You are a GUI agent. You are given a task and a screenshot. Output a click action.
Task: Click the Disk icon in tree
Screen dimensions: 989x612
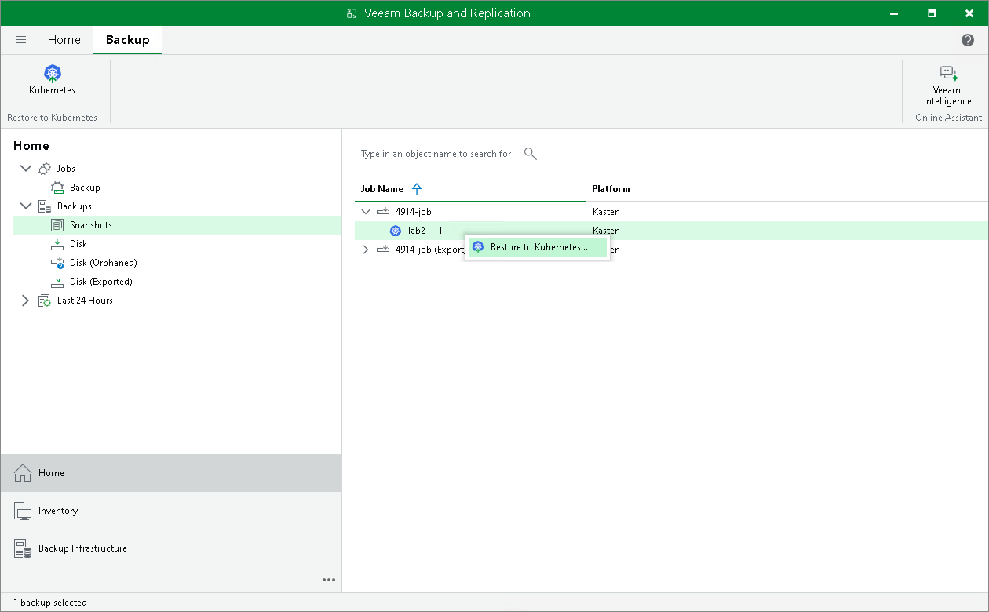[x=57, y=244]
